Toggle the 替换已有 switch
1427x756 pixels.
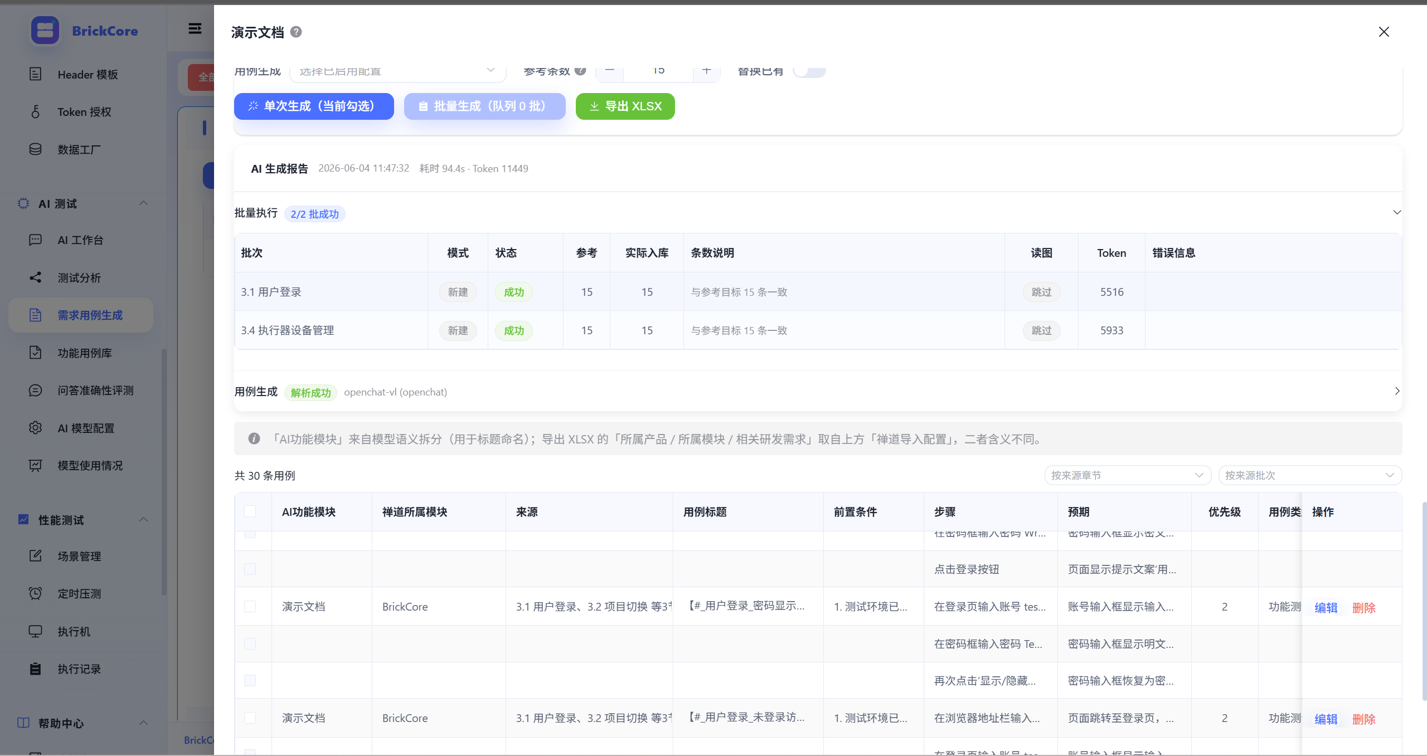[809, 71]
